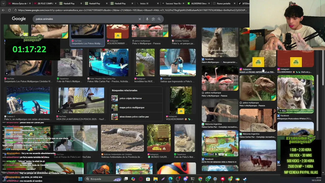Open the flamingos Peko's Multiparque Paseos image
Image resolution: width=325 pixels, height=183 pixels.
point(220,78)
